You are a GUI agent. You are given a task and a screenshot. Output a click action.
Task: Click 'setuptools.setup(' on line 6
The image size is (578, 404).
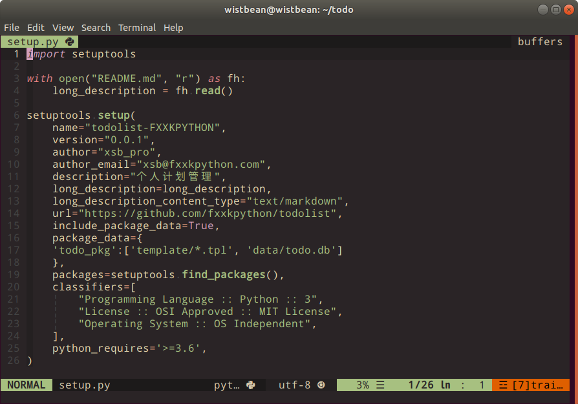[x=81, y=115]
